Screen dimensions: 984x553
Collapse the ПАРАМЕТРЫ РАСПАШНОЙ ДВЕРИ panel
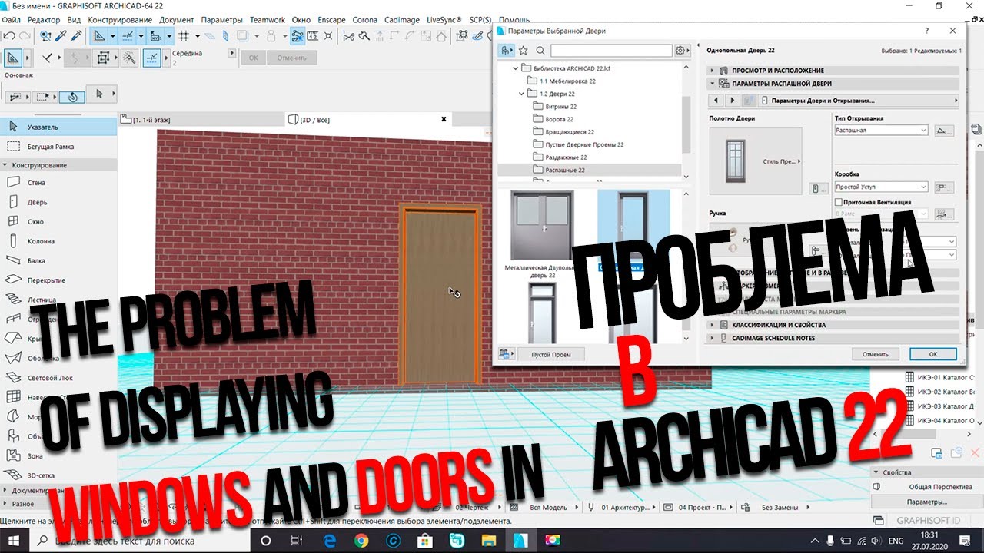tap(833, 83)
